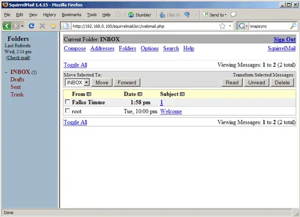Click the Sign Out link
The height and width of the screenshot is (217, 300).
pos(285,39)
